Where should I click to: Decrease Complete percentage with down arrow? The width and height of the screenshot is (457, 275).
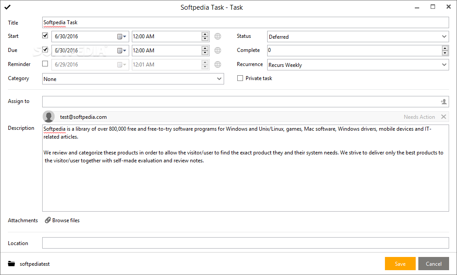(445, 53)
